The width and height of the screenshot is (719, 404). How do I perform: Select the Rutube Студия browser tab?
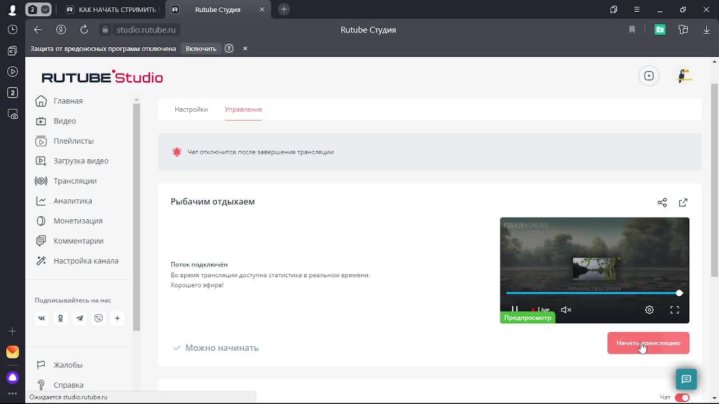(x=218, y=10)
